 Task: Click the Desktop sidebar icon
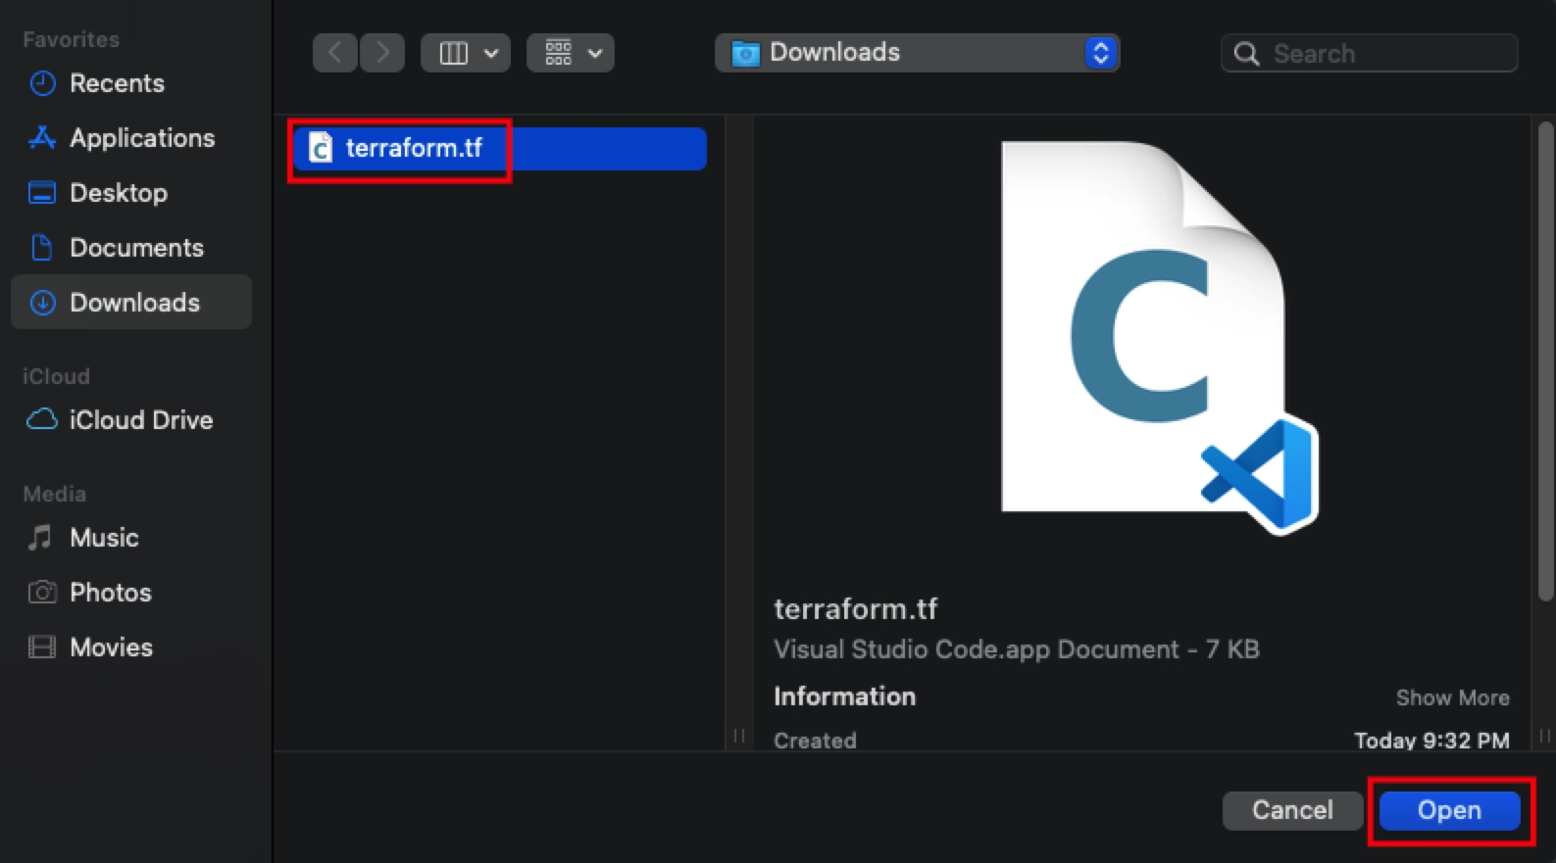click(x=42, y=193)
